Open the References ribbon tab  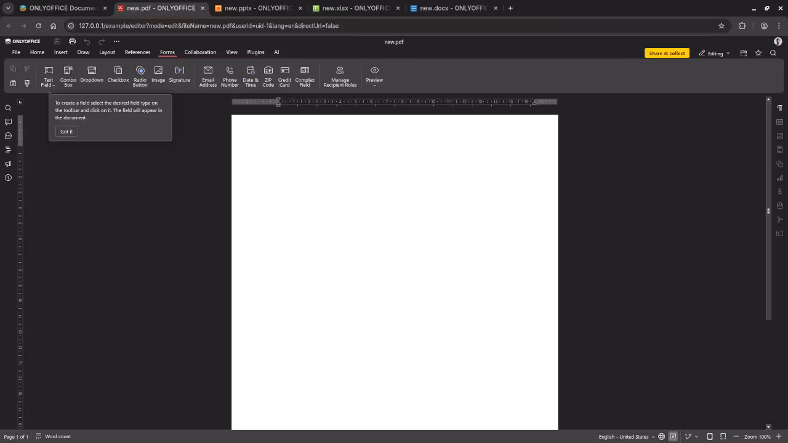[x=137, y=52]
